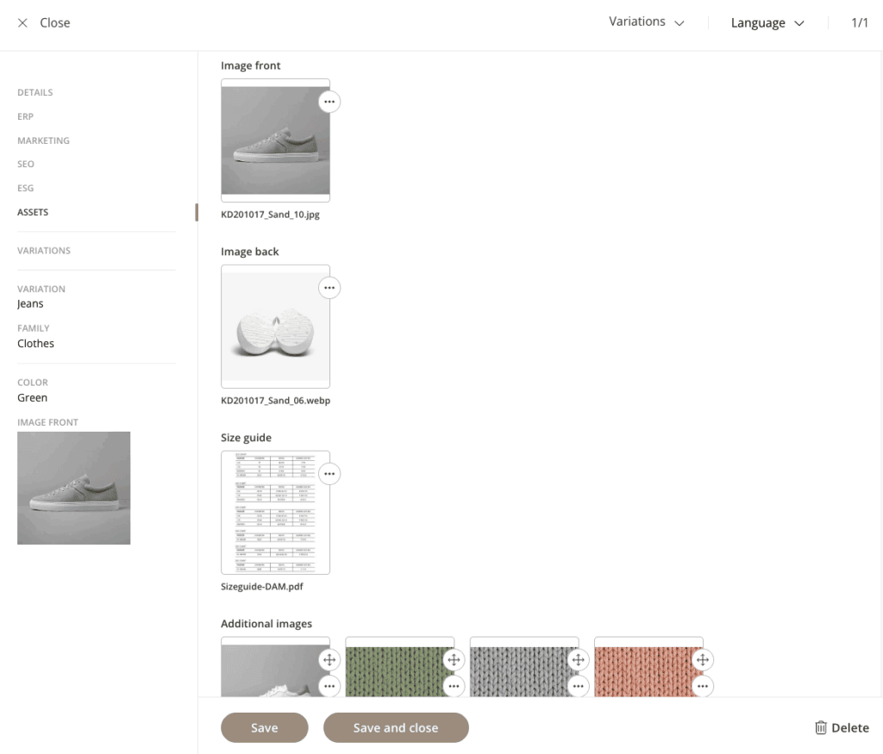Open the Language dropdown
Image resolution: width=883 pixels, height=754 pixels.
coord(767,23)
